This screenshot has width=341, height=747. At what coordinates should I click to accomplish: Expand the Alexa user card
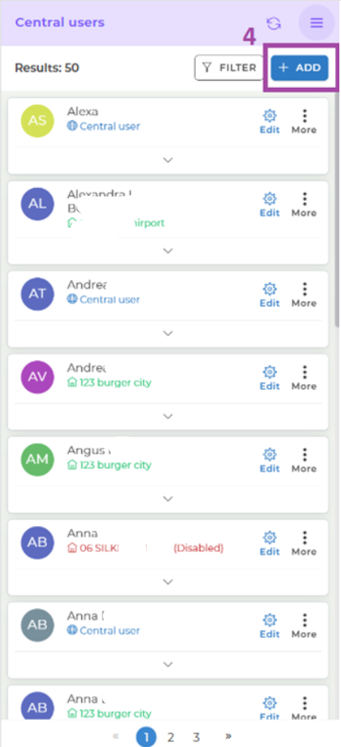[168, 160]
